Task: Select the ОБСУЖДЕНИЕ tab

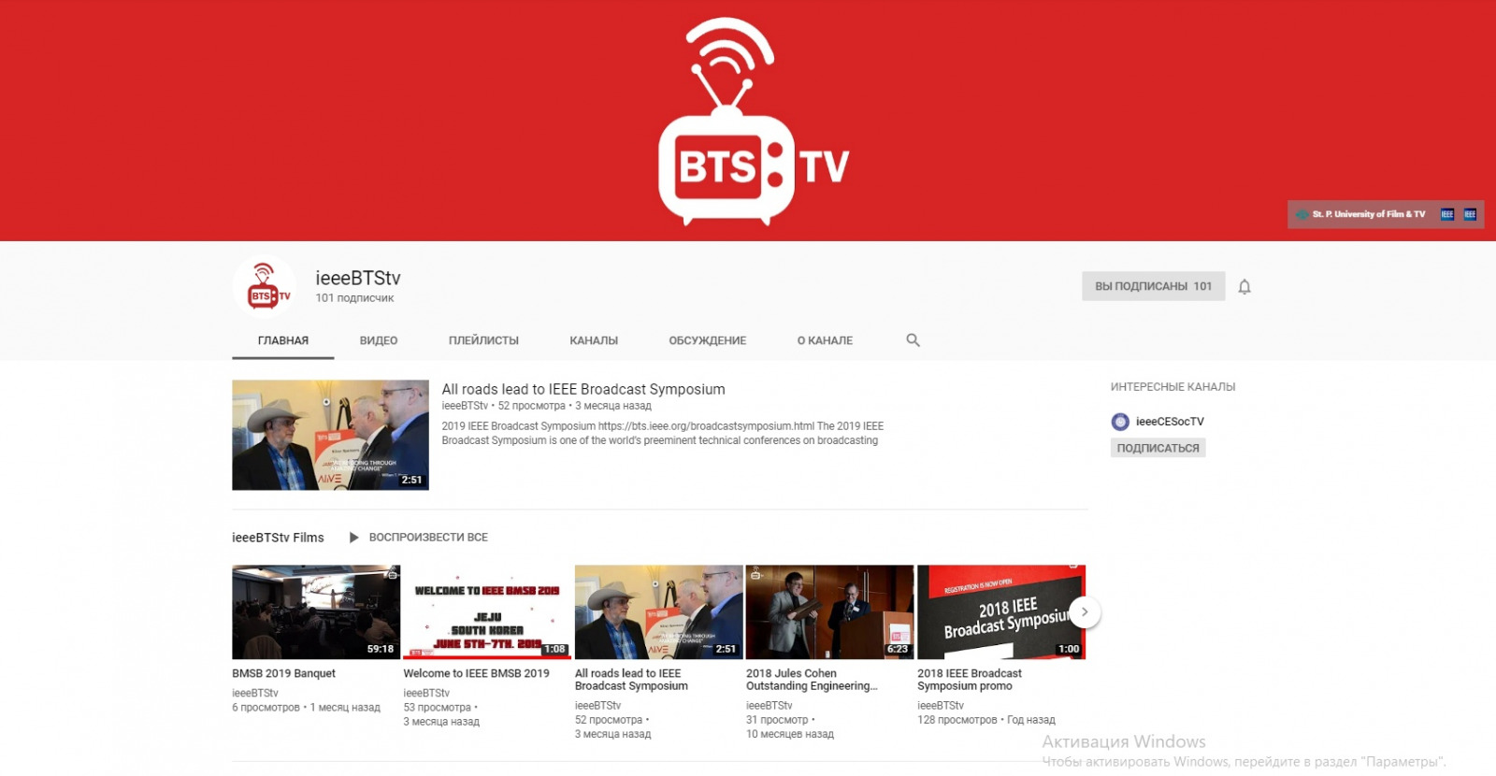Action: [x=707, y=340]
